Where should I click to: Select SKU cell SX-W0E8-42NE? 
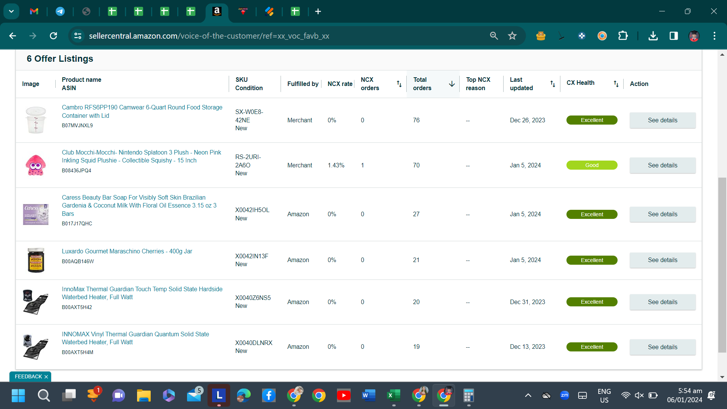click(x=249, y=116)
